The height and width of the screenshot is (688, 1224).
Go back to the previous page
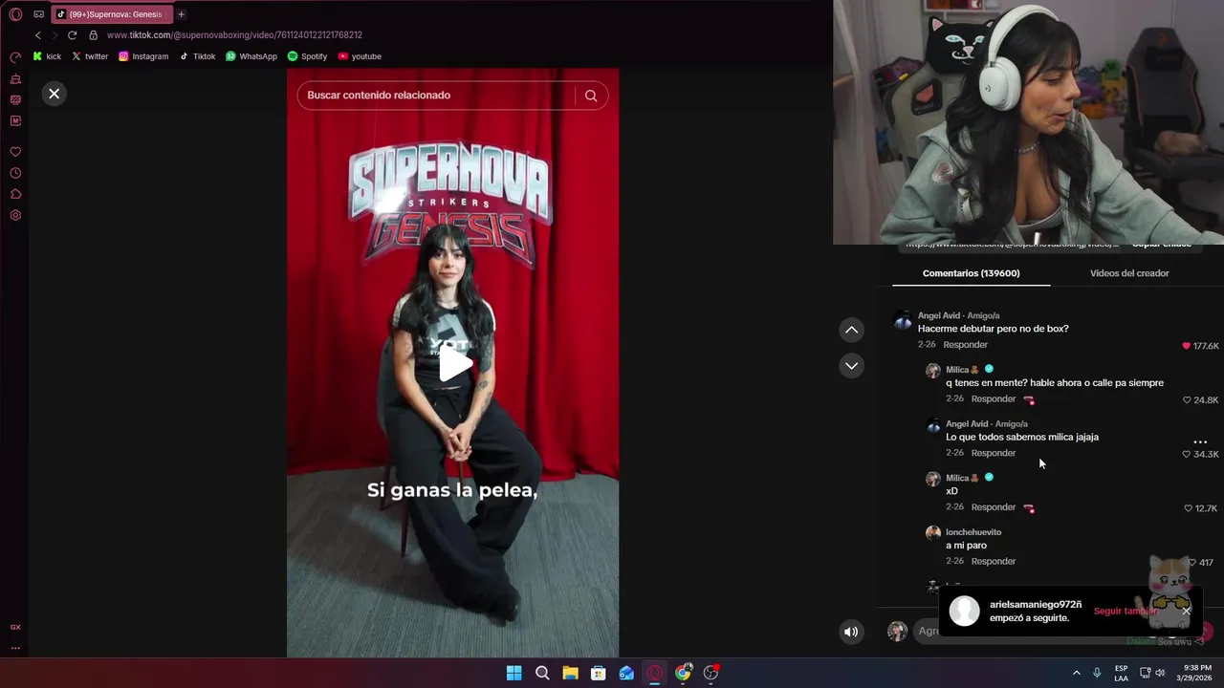click(x=38, y=35)
